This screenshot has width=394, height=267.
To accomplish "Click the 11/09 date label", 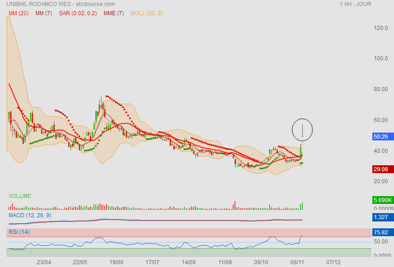I will coord(224,262).
